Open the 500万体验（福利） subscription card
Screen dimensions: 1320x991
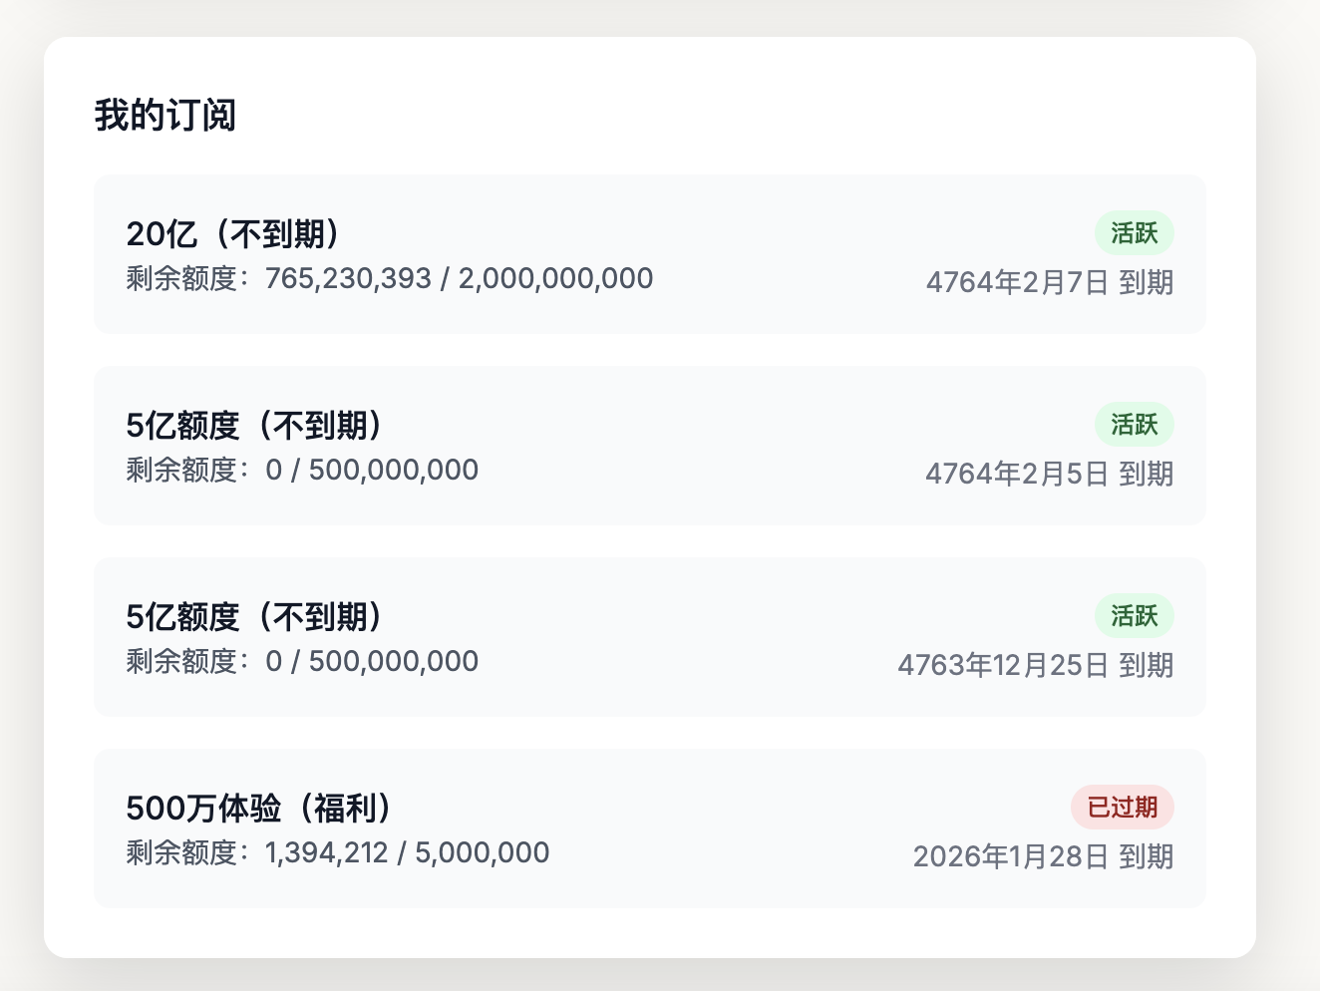point(650,828)
